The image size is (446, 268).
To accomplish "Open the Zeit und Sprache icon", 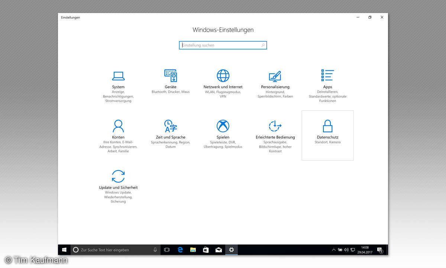I will click(171, 126).
